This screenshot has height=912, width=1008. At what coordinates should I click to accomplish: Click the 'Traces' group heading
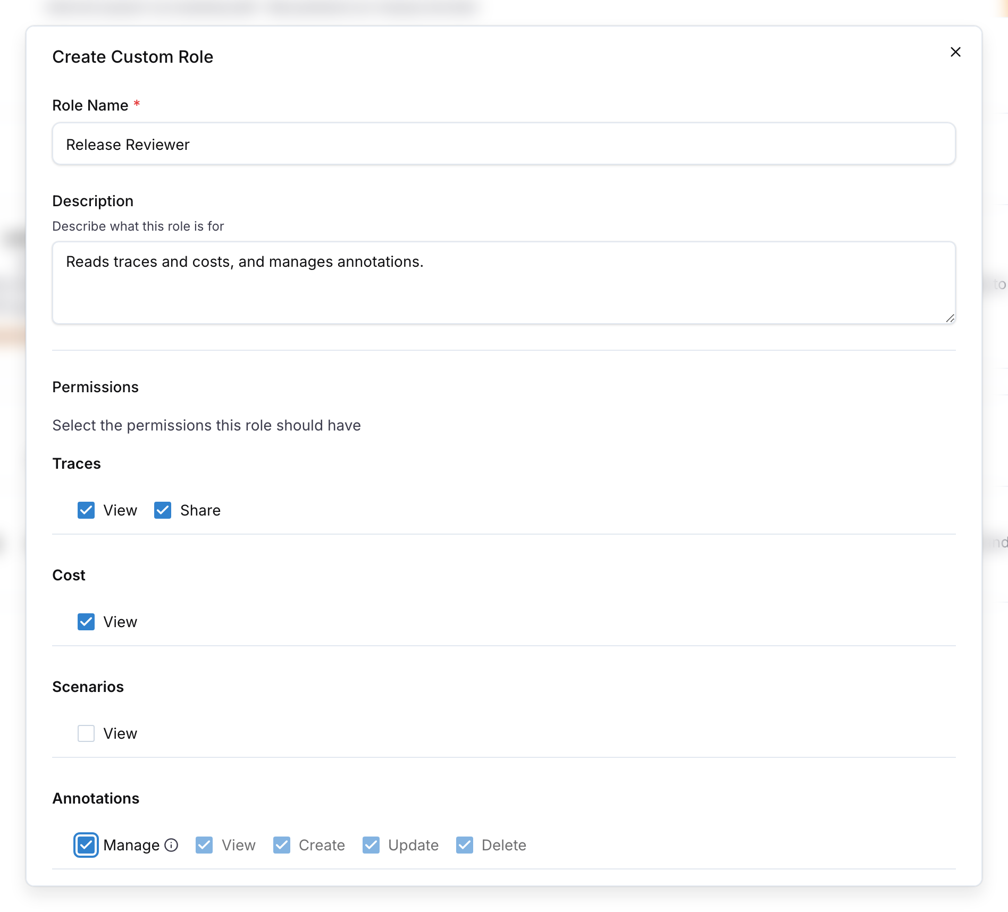click(x=77, y=463)
